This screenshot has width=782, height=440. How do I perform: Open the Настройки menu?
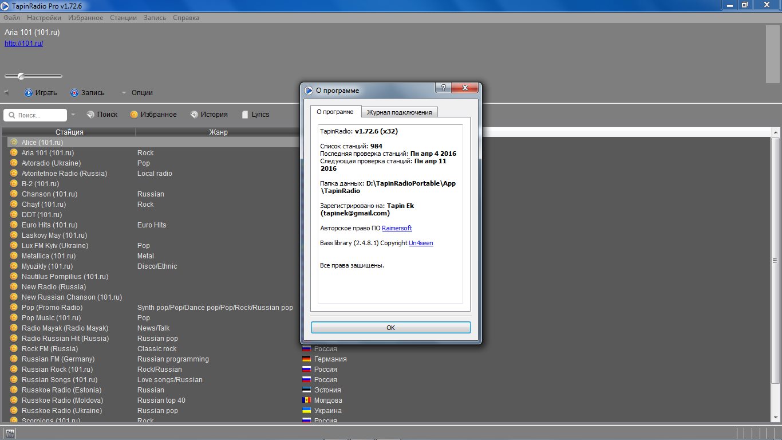pos(44,18)
